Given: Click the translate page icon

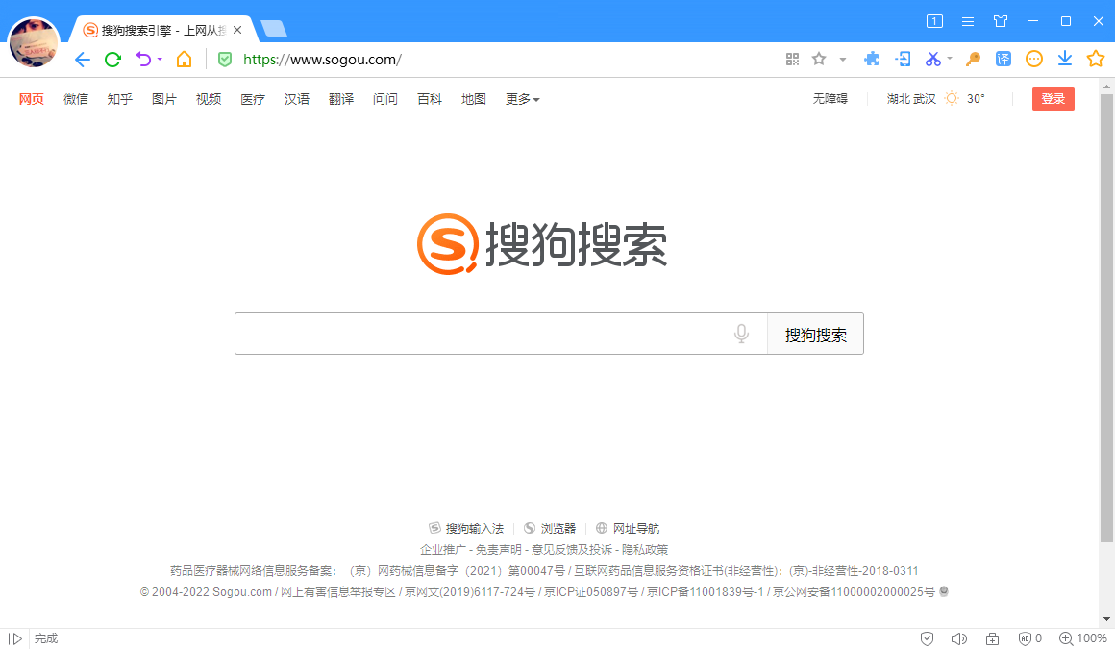Looking at the screenshot, I should (1003, 59).
